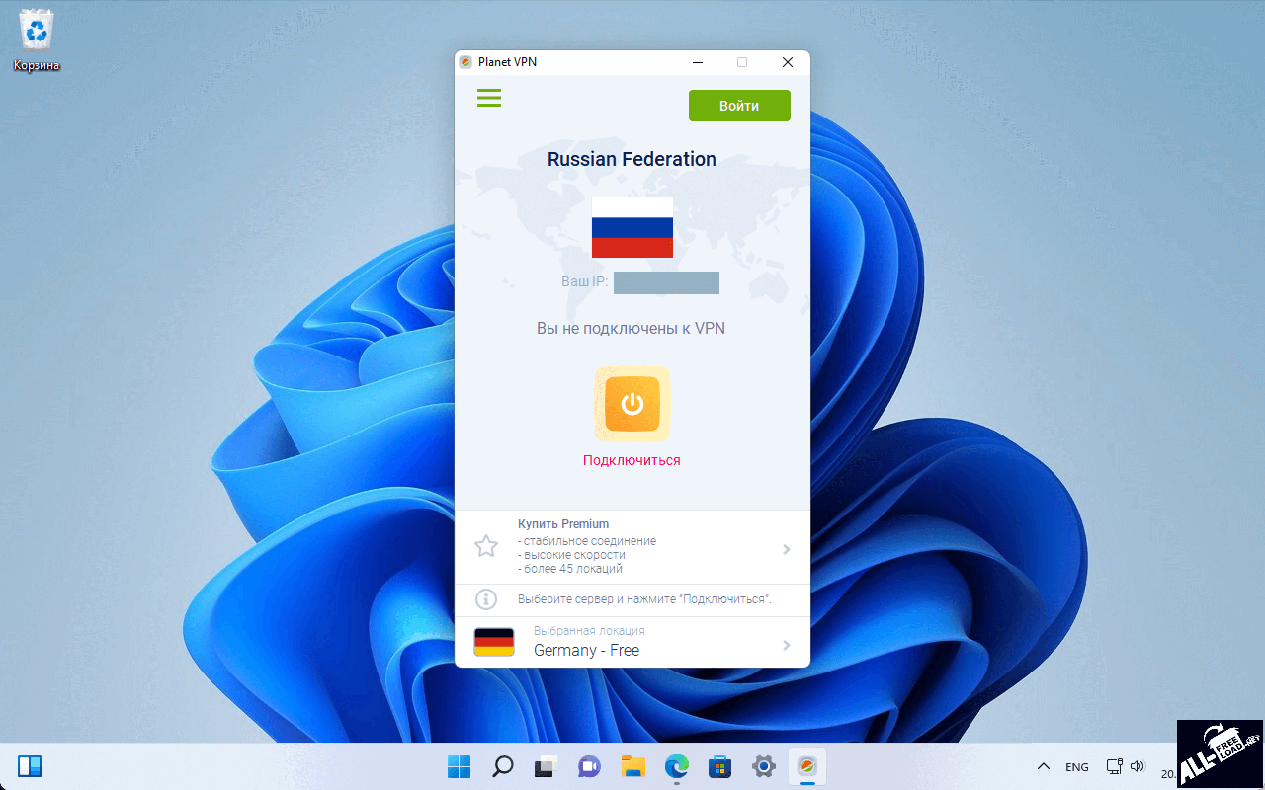The width and height of the screenshot is (1265, 790).
Task: Expand the selected location chevron
Action: [x=786, y=645]
